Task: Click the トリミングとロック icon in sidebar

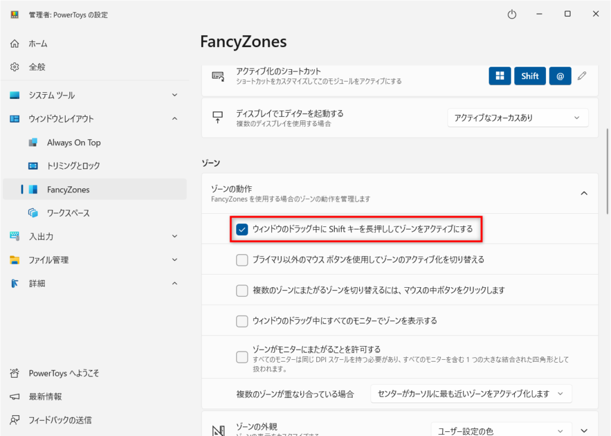Action: pyautogui.click(x=33, y=166)
